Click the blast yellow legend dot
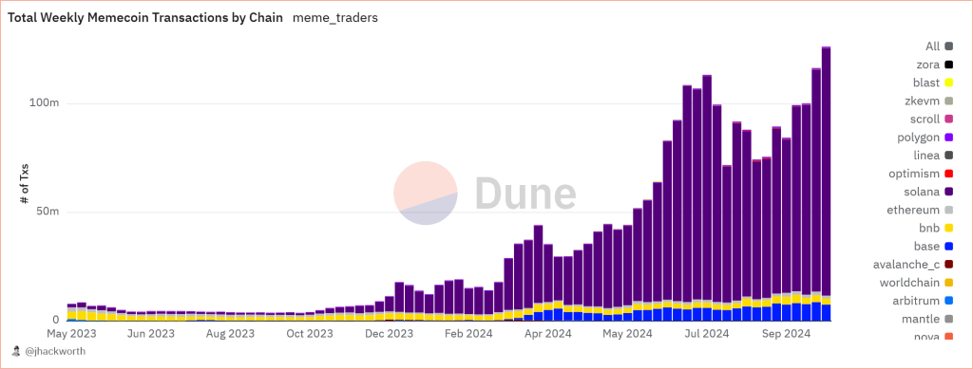The image size is (973, 369). click(x=949, y=83)
